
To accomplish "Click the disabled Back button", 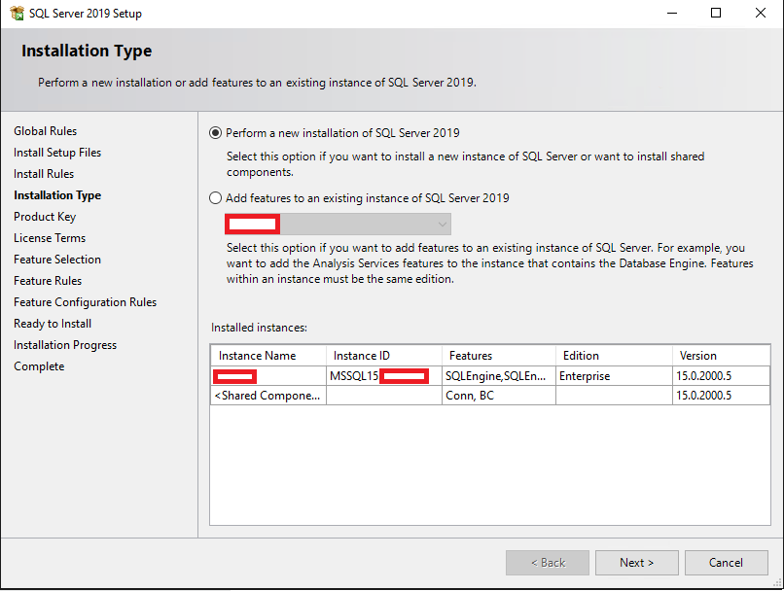I will 547,562.
